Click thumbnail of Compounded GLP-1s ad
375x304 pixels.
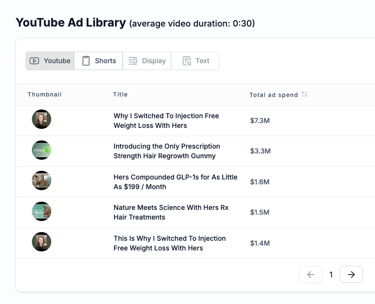click(42, 180)
